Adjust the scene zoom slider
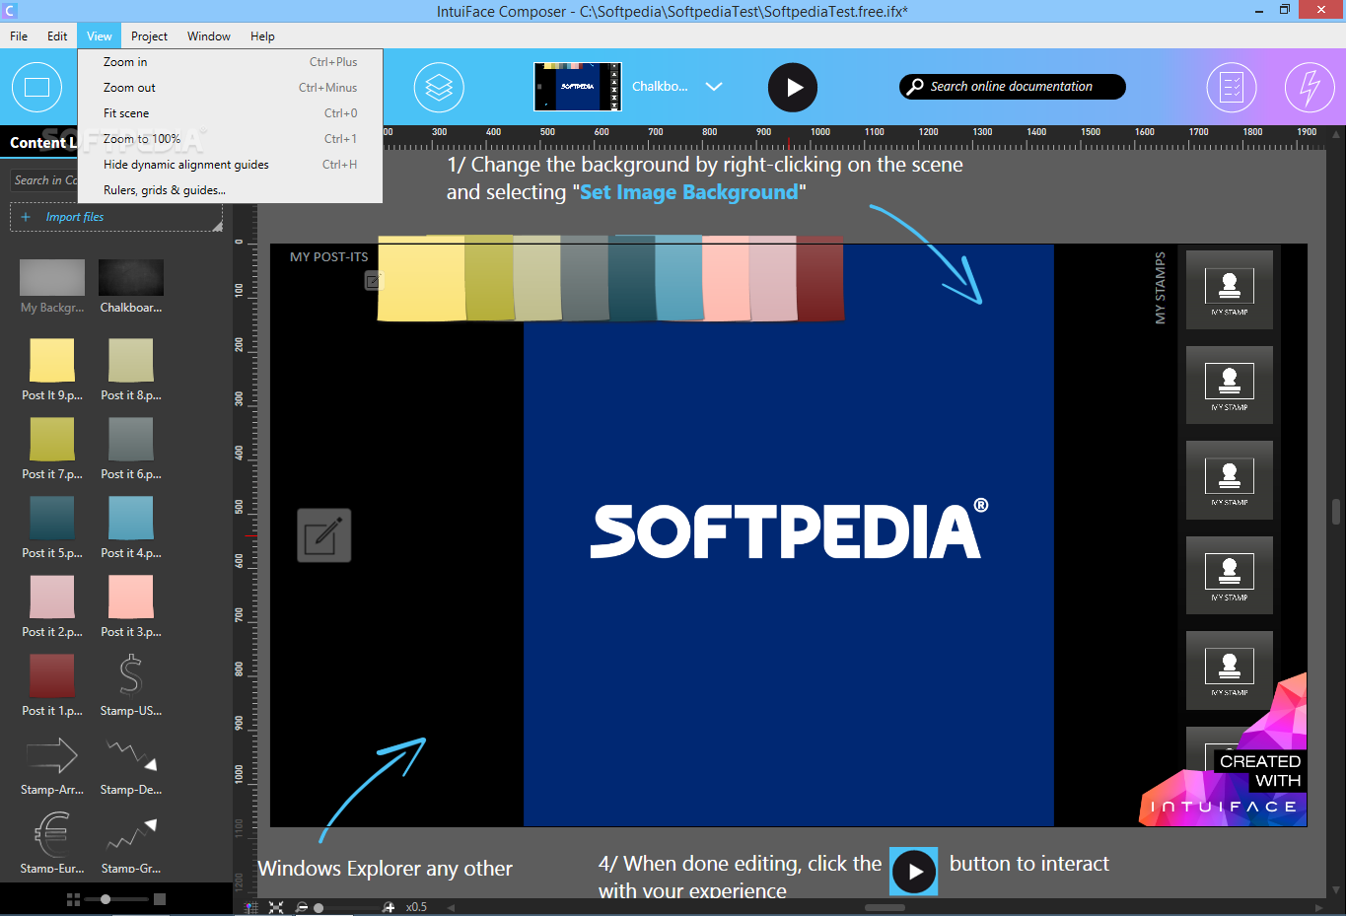The height and width of the screenshot is (916, 1346). (319, 907)
